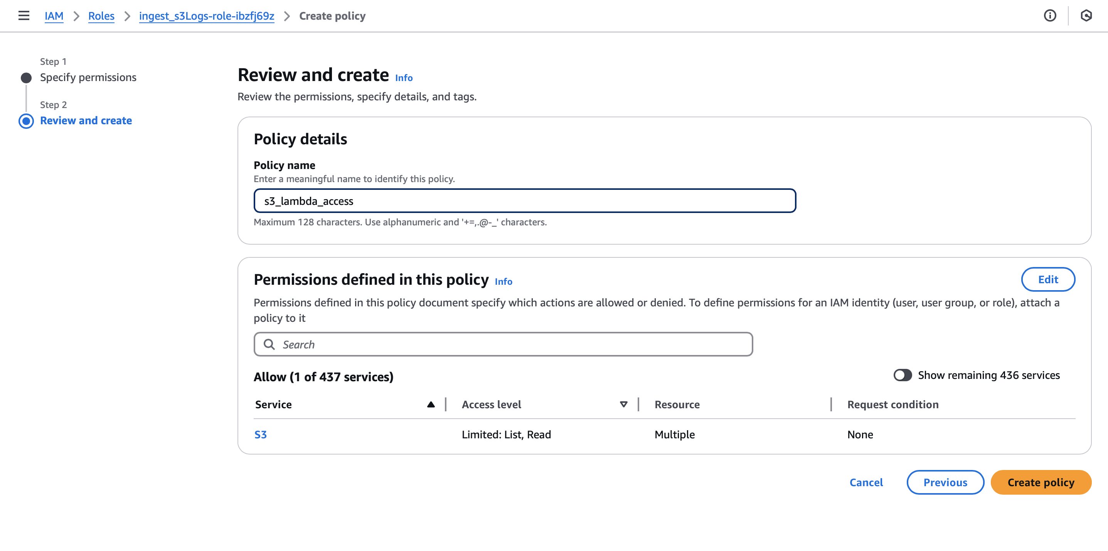Go to IAM breadcrumb

54,16
